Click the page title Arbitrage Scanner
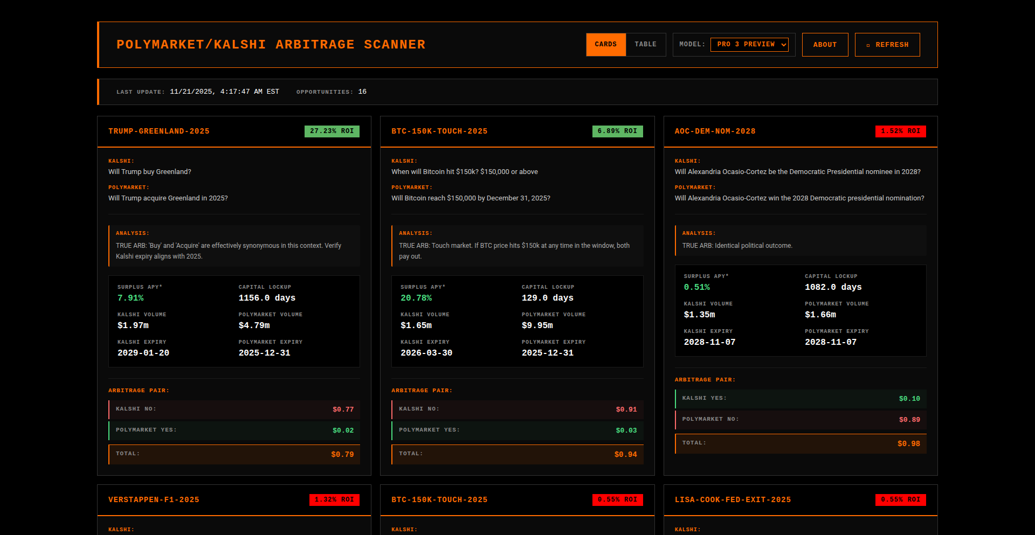 click(x=271, y=45)
